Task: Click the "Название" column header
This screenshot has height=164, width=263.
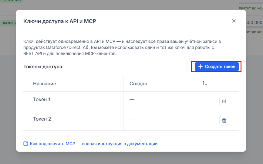Action: (x=73, y=84)
